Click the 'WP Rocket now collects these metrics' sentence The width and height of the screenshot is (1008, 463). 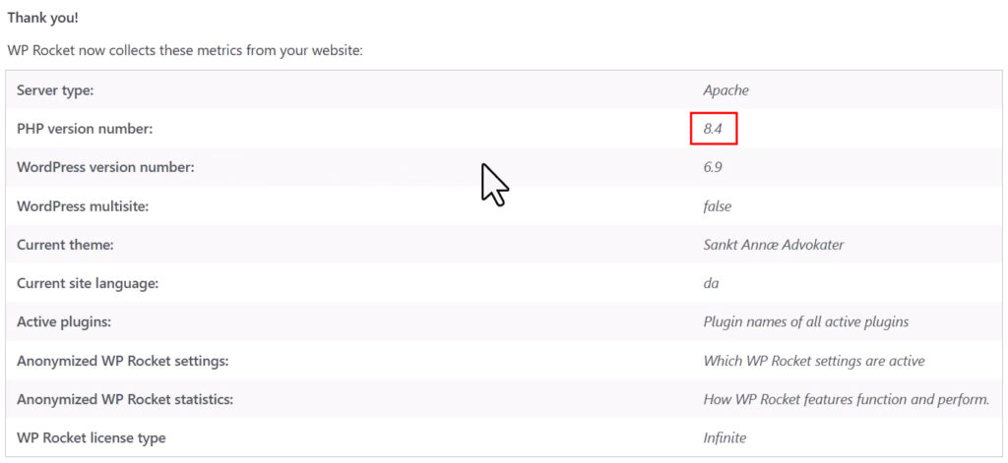tap(185, 50)
